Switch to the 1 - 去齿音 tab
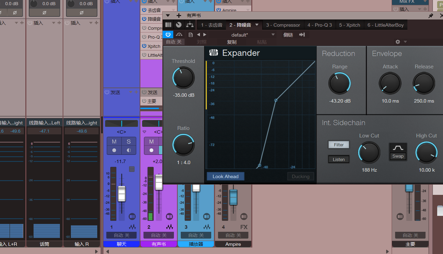Screen dimensions: 443x254 point(212,25)
